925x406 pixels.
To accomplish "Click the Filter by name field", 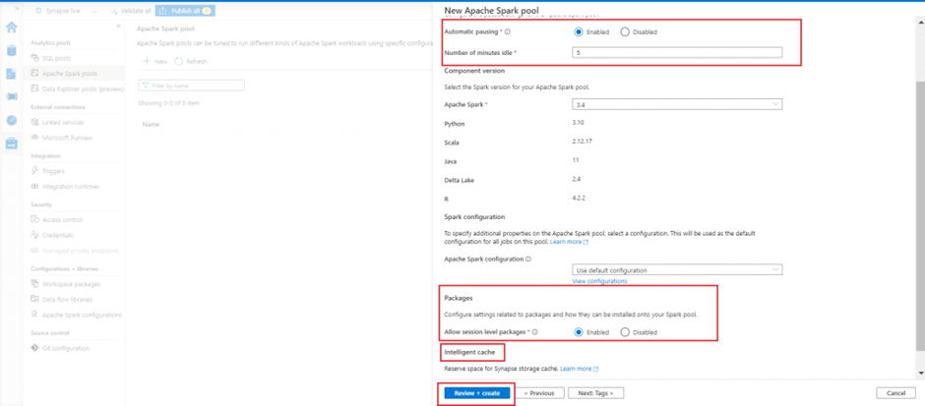I will (x=191, y=86).
